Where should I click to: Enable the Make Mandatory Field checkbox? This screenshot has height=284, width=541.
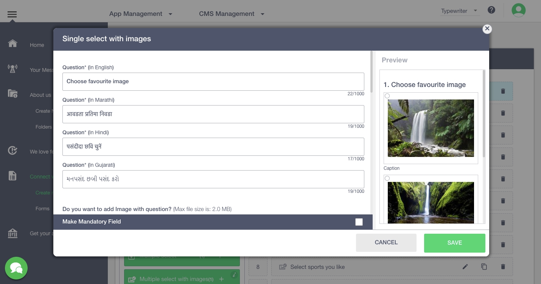click(x=359, y=222)
